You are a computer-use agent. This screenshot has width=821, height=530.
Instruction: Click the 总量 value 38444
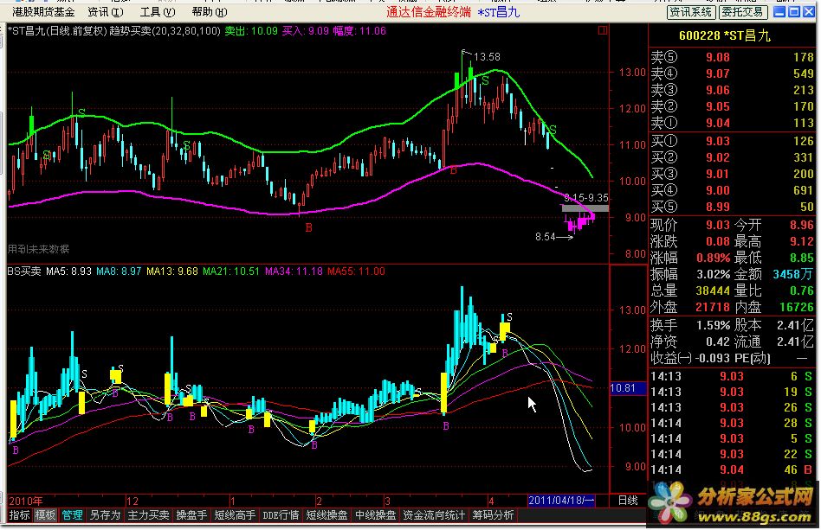click(713, 291)
